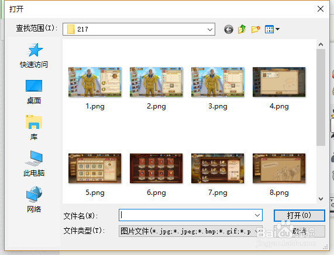Click the 4.png file name label
Viewport: 334px width, 255px height.
tap(279, 106)
